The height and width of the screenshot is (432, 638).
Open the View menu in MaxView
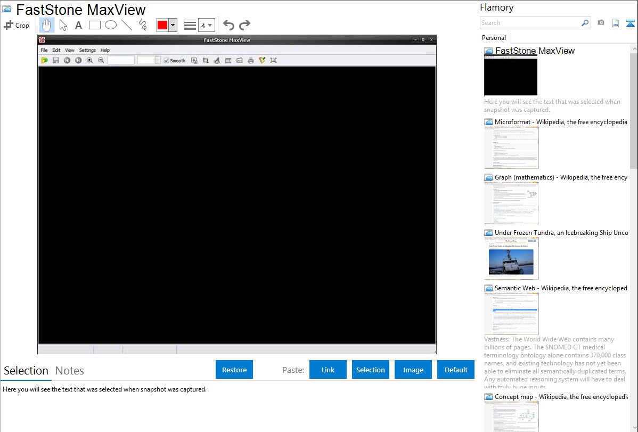[x=70, y=50]
